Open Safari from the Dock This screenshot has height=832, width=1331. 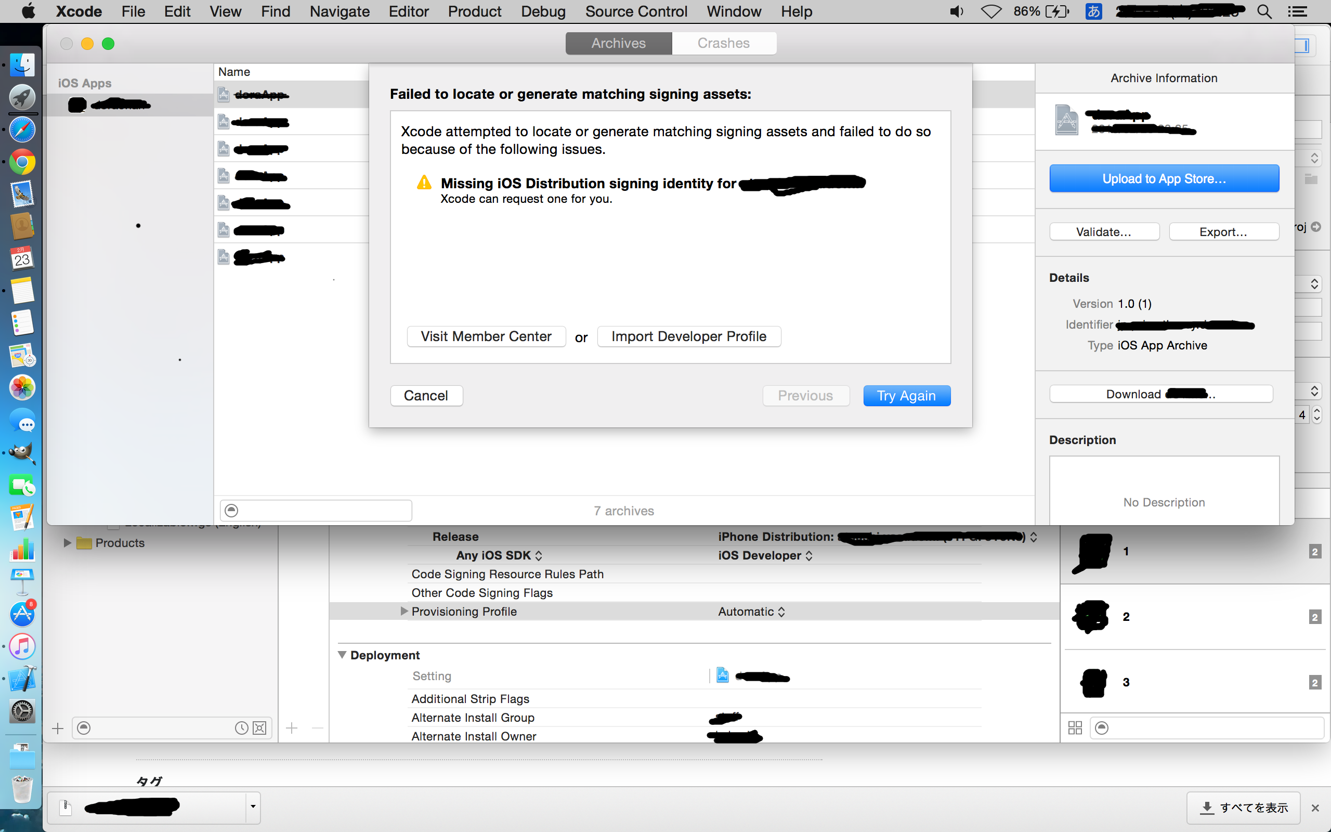(22, 130)
